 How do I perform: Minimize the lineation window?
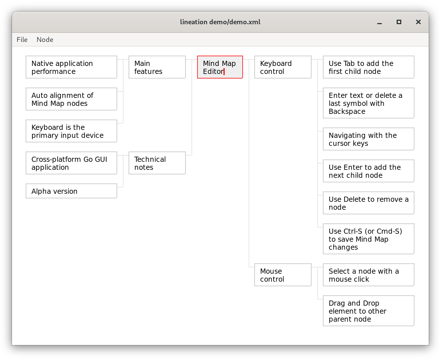(380, 22)
